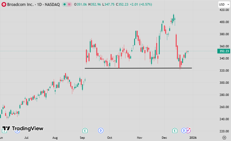Click the 260.00 price axis label
The image size is (231, 141).
224,107
